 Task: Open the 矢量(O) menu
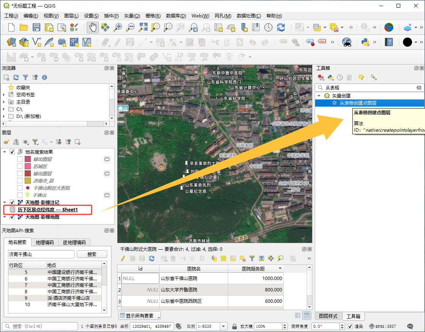[132, 16]
